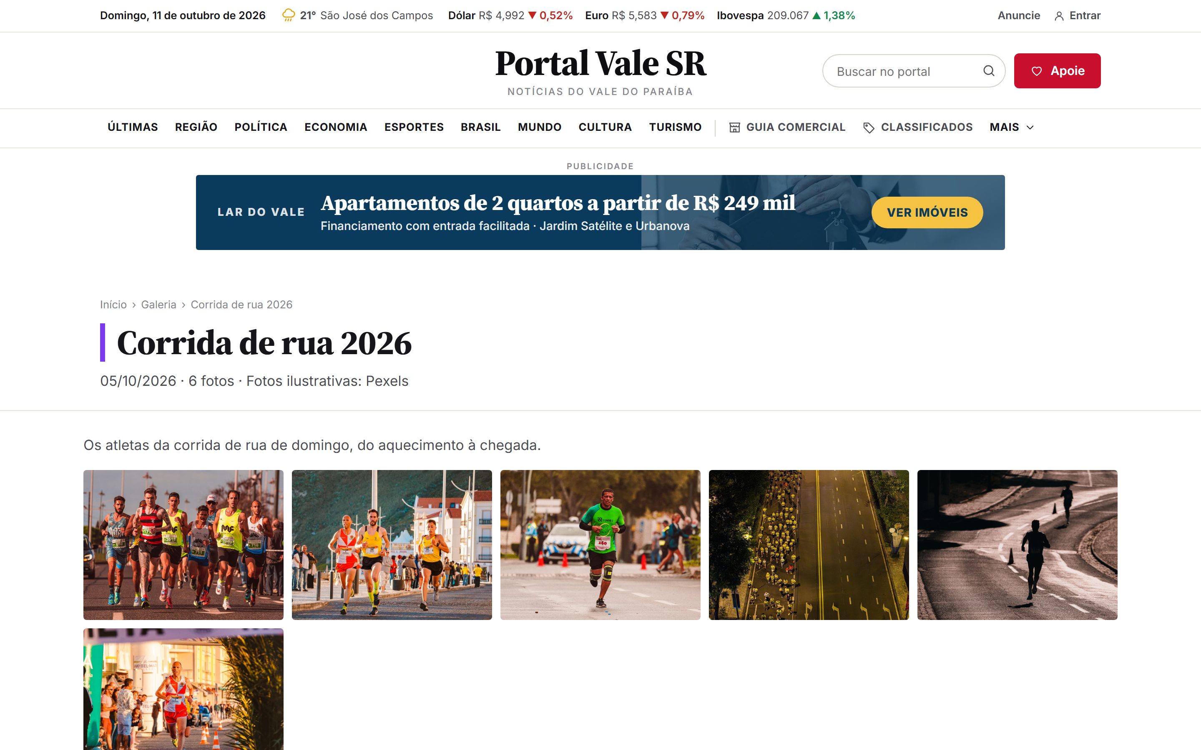Viewport: 1201px width, 750px height.
Task: Click the Guia Comercial store icon
Action: point(734,127)
